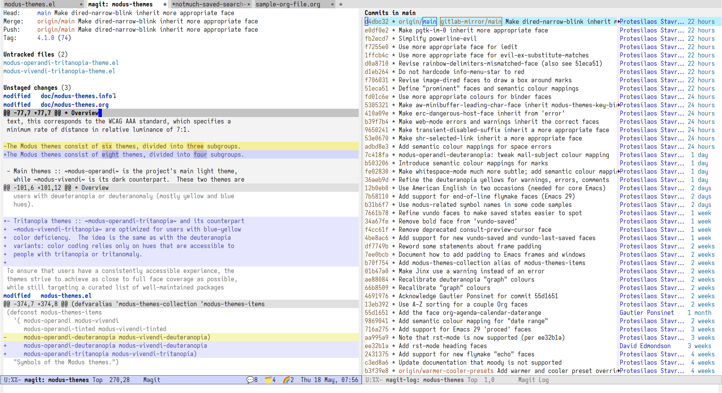Close the sample-org-file.org tab

332,5
